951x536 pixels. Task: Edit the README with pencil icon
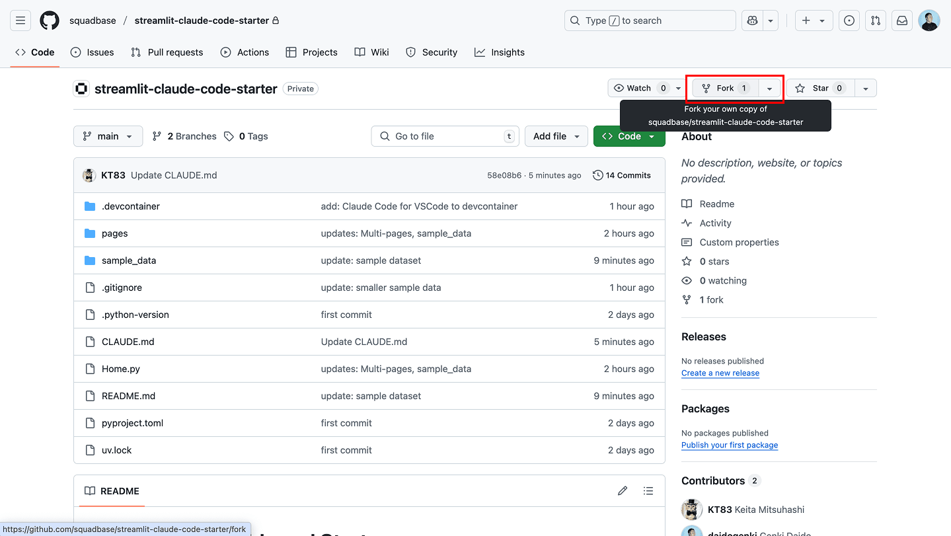(x=622, y=491)
